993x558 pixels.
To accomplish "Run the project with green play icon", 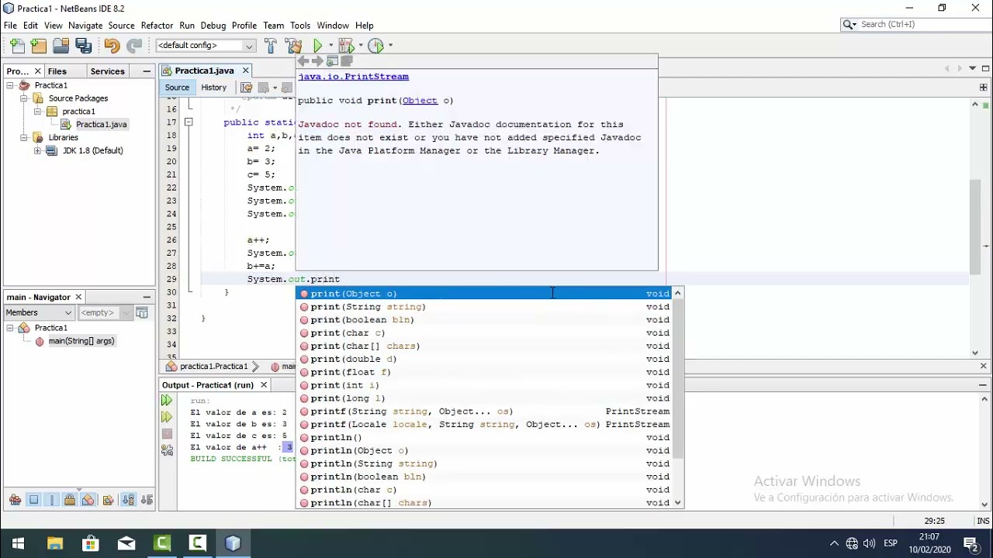I will point(317,46).
